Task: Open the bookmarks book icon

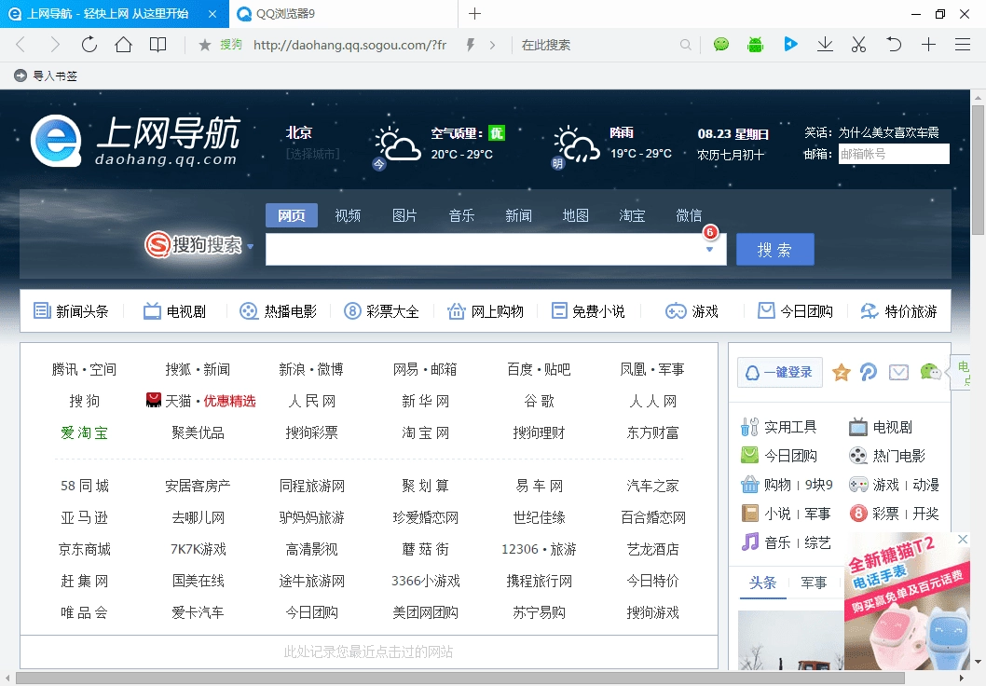Action: point(157,45)
